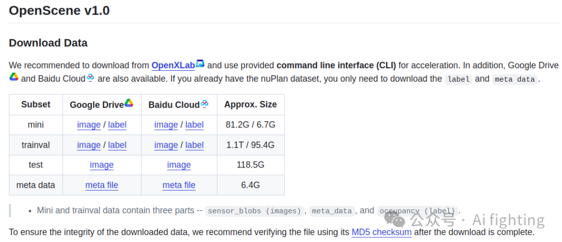Open the MD5 checksum link

coord(381,232)
